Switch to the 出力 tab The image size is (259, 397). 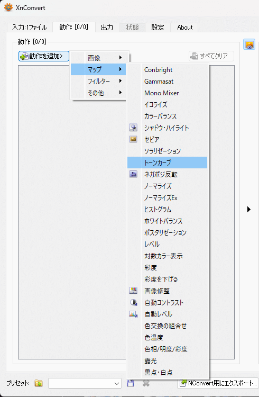(107, 28)
